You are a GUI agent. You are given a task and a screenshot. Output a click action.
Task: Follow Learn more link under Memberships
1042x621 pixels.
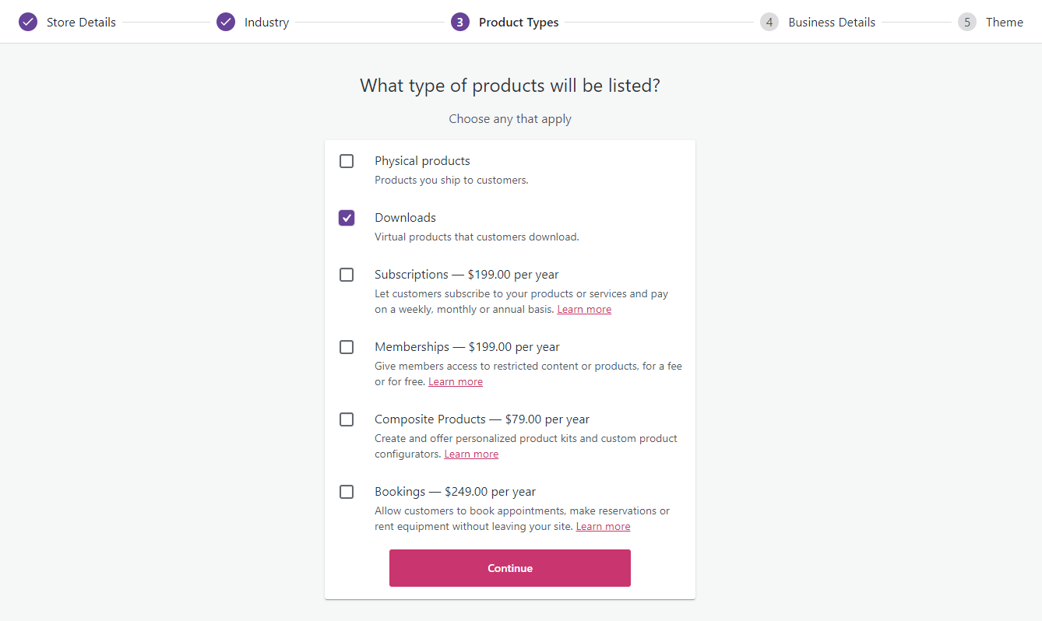click(456, 382)
